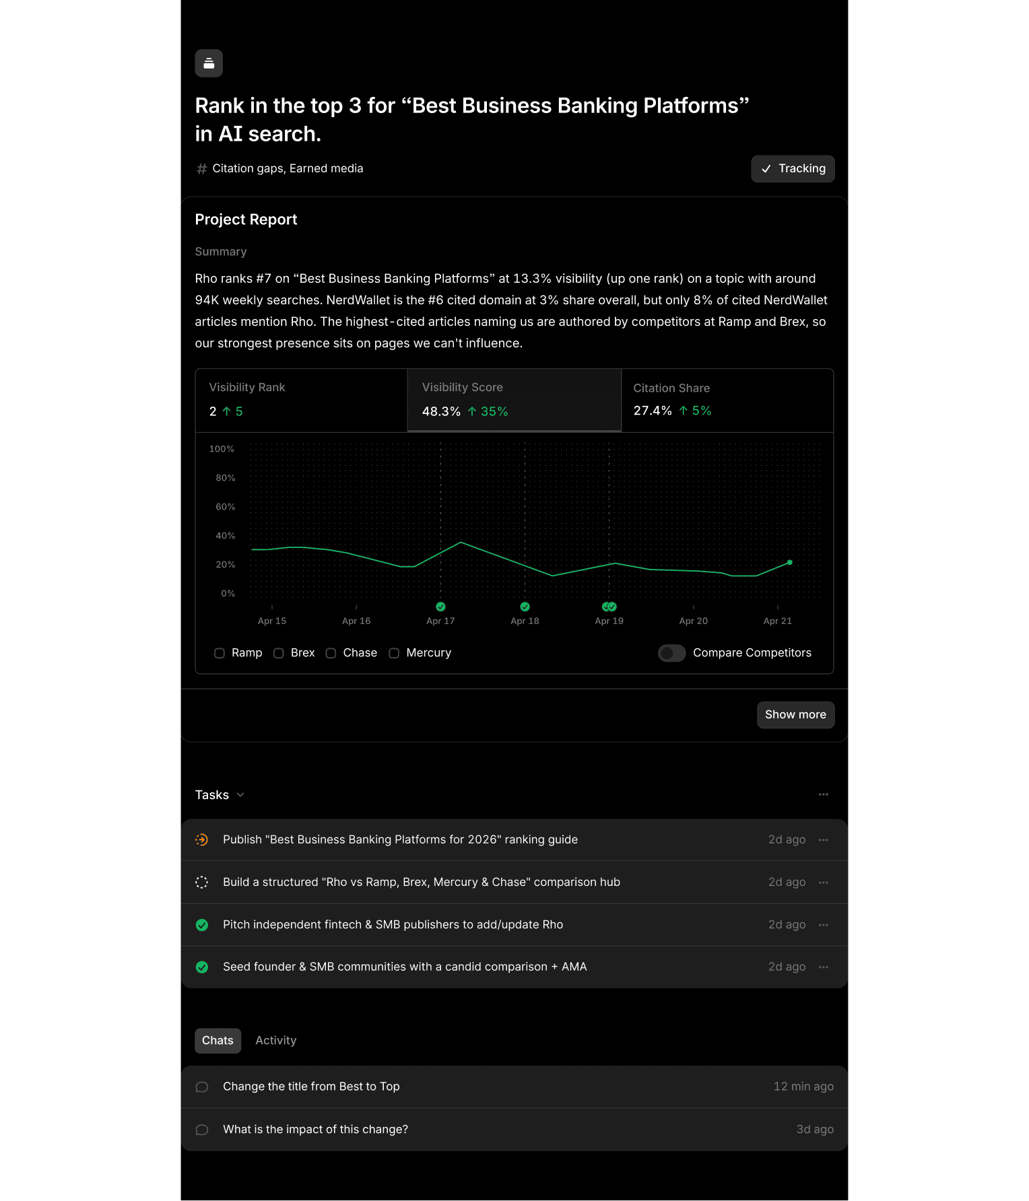The height and width of the screenshot is (1201, 1029).
Task: Click the 12 min ago timestamp
Action: point(803,1087)
